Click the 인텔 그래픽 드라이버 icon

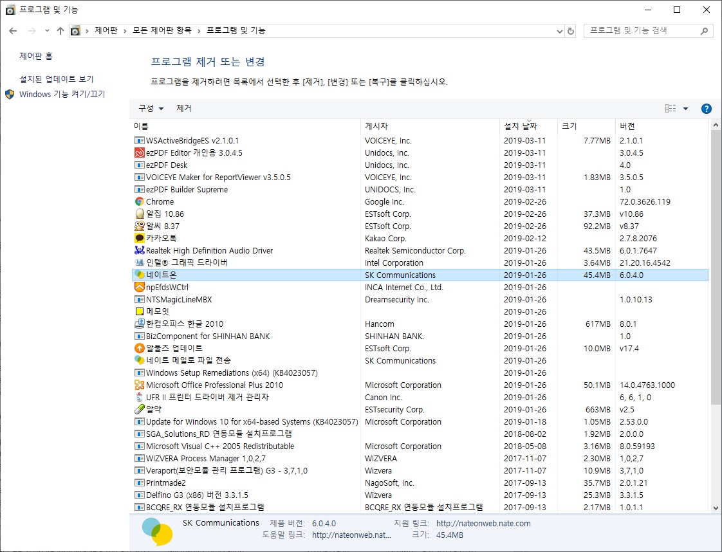[x=140, y=263]
